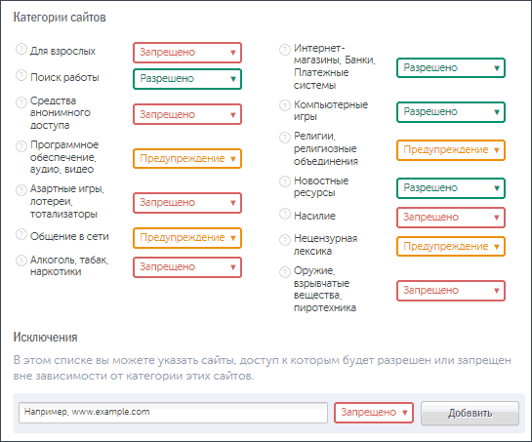Expand Религии Предупреждение dropdown
This screenshot has width=532, height=442.
tap(451, 150)
